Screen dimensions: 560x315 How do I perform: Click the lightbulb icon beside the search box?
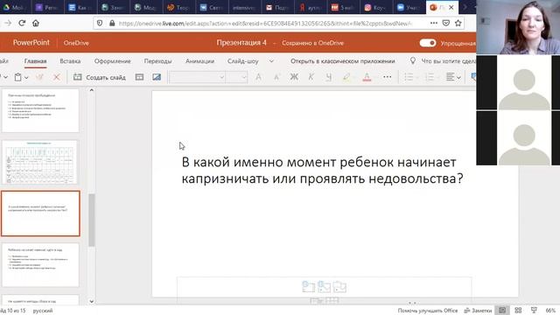(413, 60)
